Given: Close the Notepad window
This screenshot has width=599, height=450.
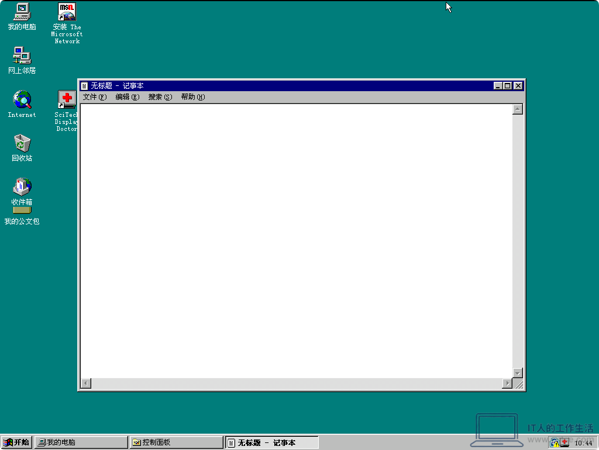Looking at the screenshot, I should point(518,86).
